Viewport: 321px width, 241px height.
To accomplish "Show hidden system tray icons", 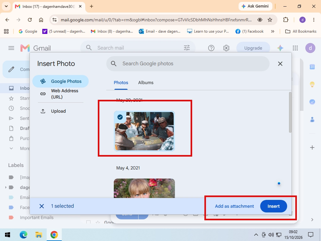I will (256, 235).
